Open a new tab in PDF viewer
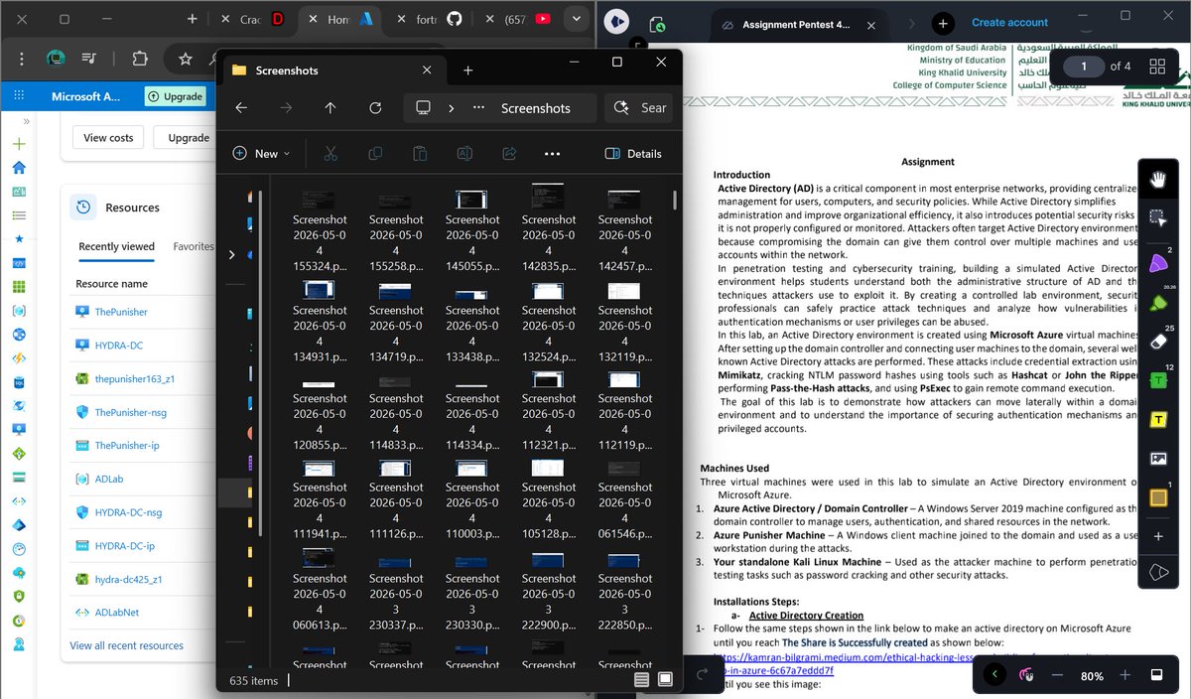 (943, 24)
